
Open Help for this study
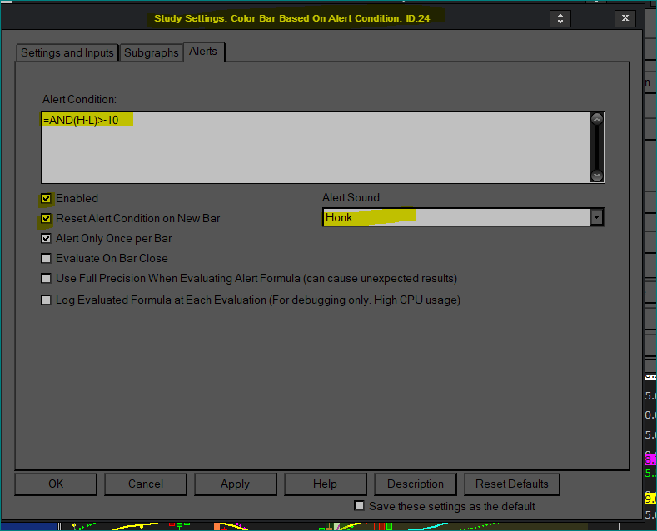point(325,484)
